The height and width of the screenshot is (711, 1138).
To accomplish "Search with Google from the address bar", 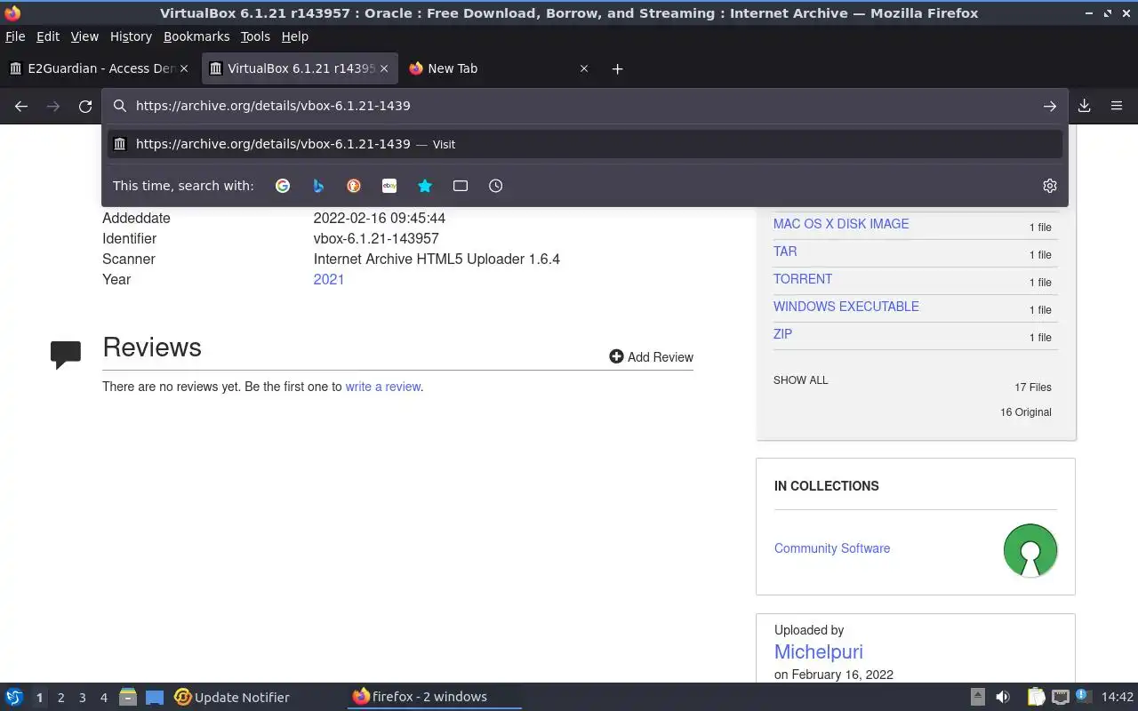I will (x=283, y=186).
